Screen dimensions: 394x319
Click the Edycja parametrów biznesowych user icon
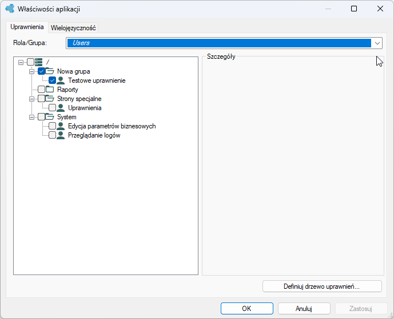61,126
